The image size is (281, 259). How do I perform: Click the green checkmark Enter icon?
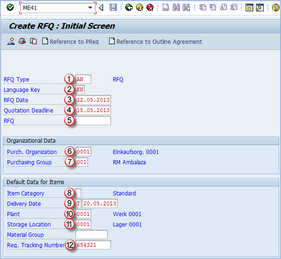(x=10, y=8)
